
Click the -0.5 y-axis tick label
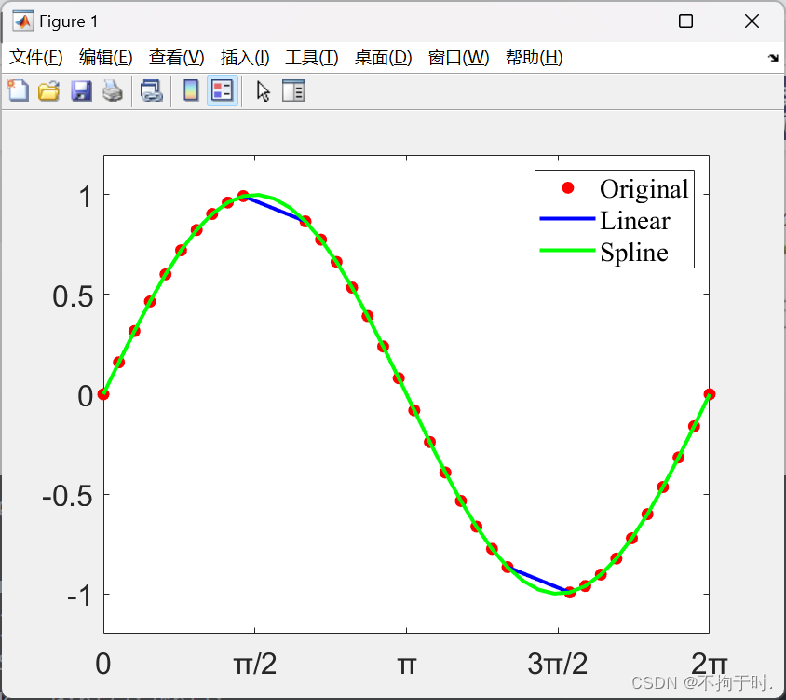pos(68,496)
